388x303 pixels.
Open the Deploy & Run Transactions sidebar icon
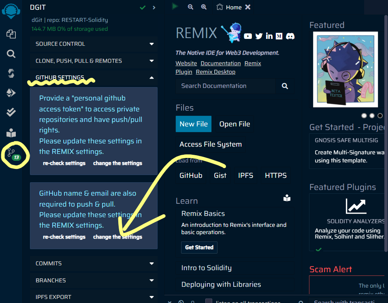pos(11,93)
